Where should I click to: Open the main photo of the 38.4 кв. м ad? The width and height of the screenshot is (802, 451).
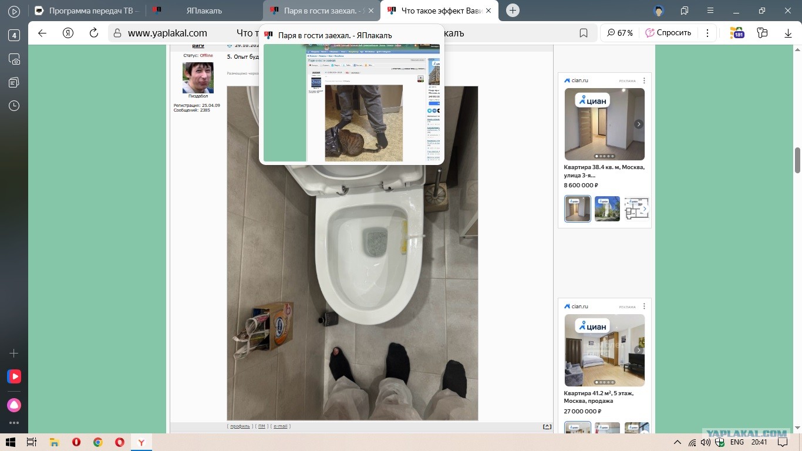click(605, 124)
